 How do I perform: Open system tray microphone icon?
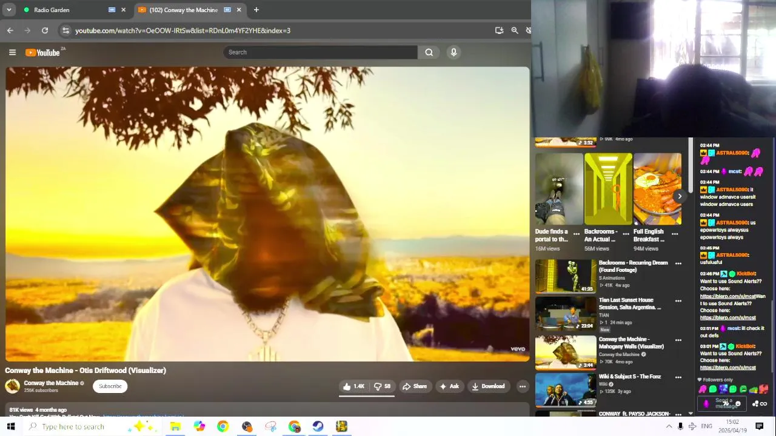680,426
